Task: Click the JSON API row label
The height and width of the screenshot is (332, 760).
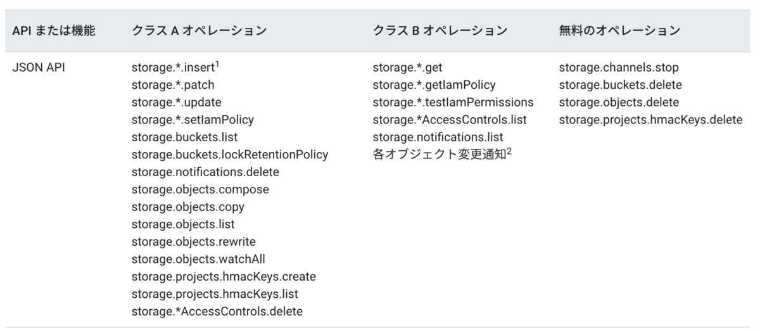Action: click(39, 67)
